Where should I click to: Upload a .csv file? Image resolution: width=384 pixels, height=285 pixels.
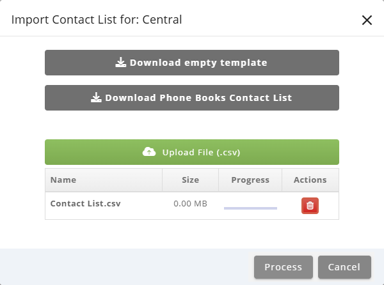pyautogui.click(x=192, y=152)
